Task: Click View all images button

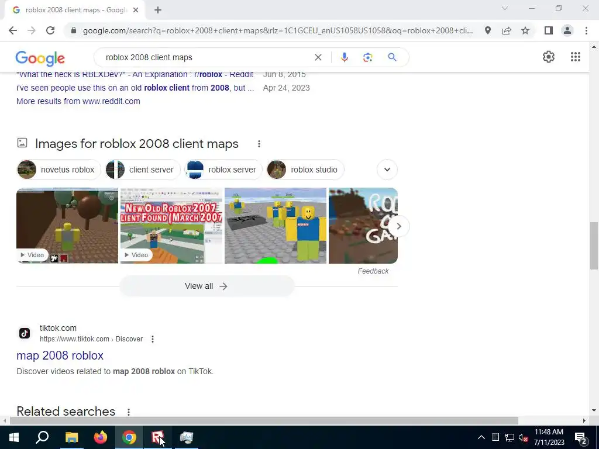Action: pyautogui.click(x=206, y=286)
